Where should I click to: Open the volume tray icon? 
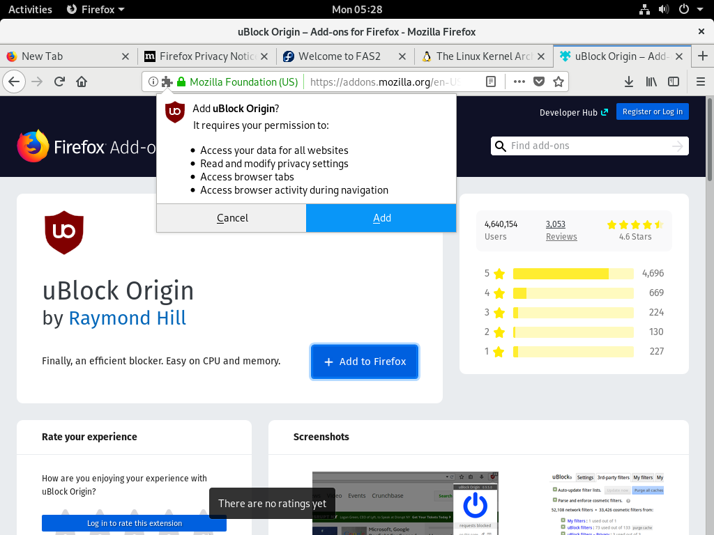pos(664,9)
